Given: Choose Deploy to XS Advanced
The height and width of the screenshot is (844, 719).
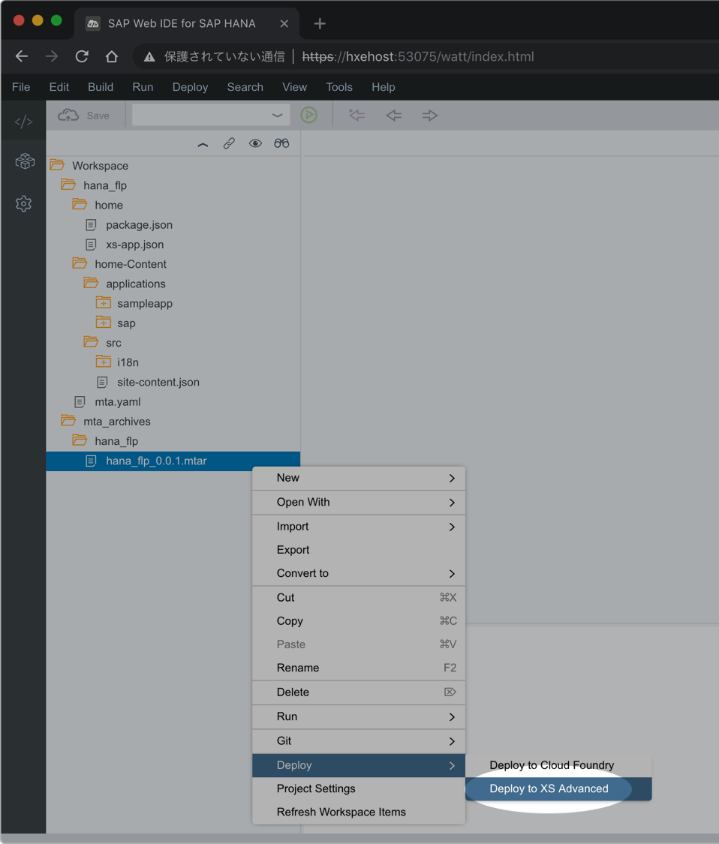Looking at the screenshot, I should click(x=550, y=788).
